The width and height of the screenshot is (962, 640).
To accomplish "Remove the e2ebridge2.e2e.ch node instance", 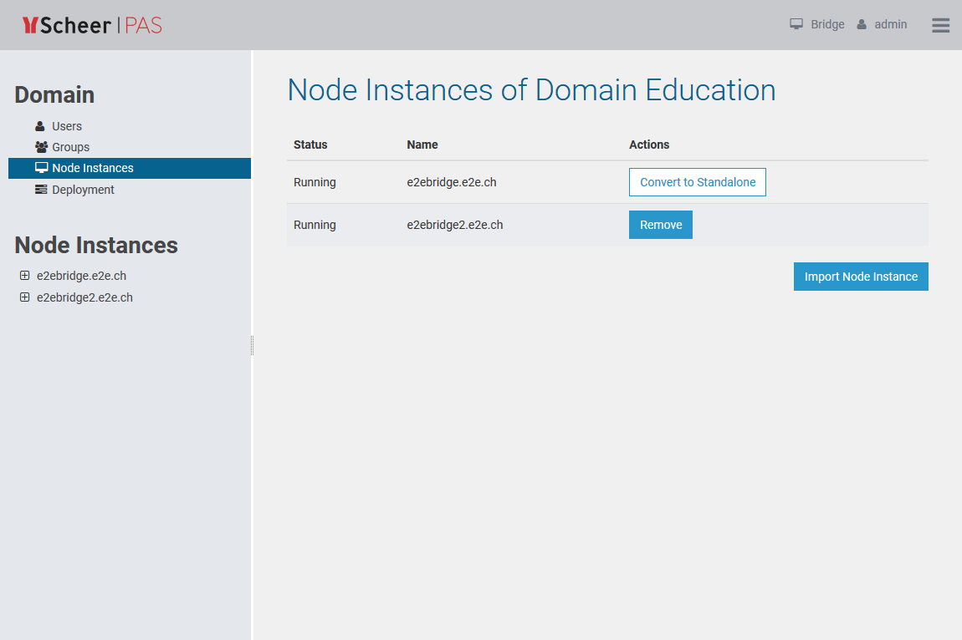I will pos(660,224).
